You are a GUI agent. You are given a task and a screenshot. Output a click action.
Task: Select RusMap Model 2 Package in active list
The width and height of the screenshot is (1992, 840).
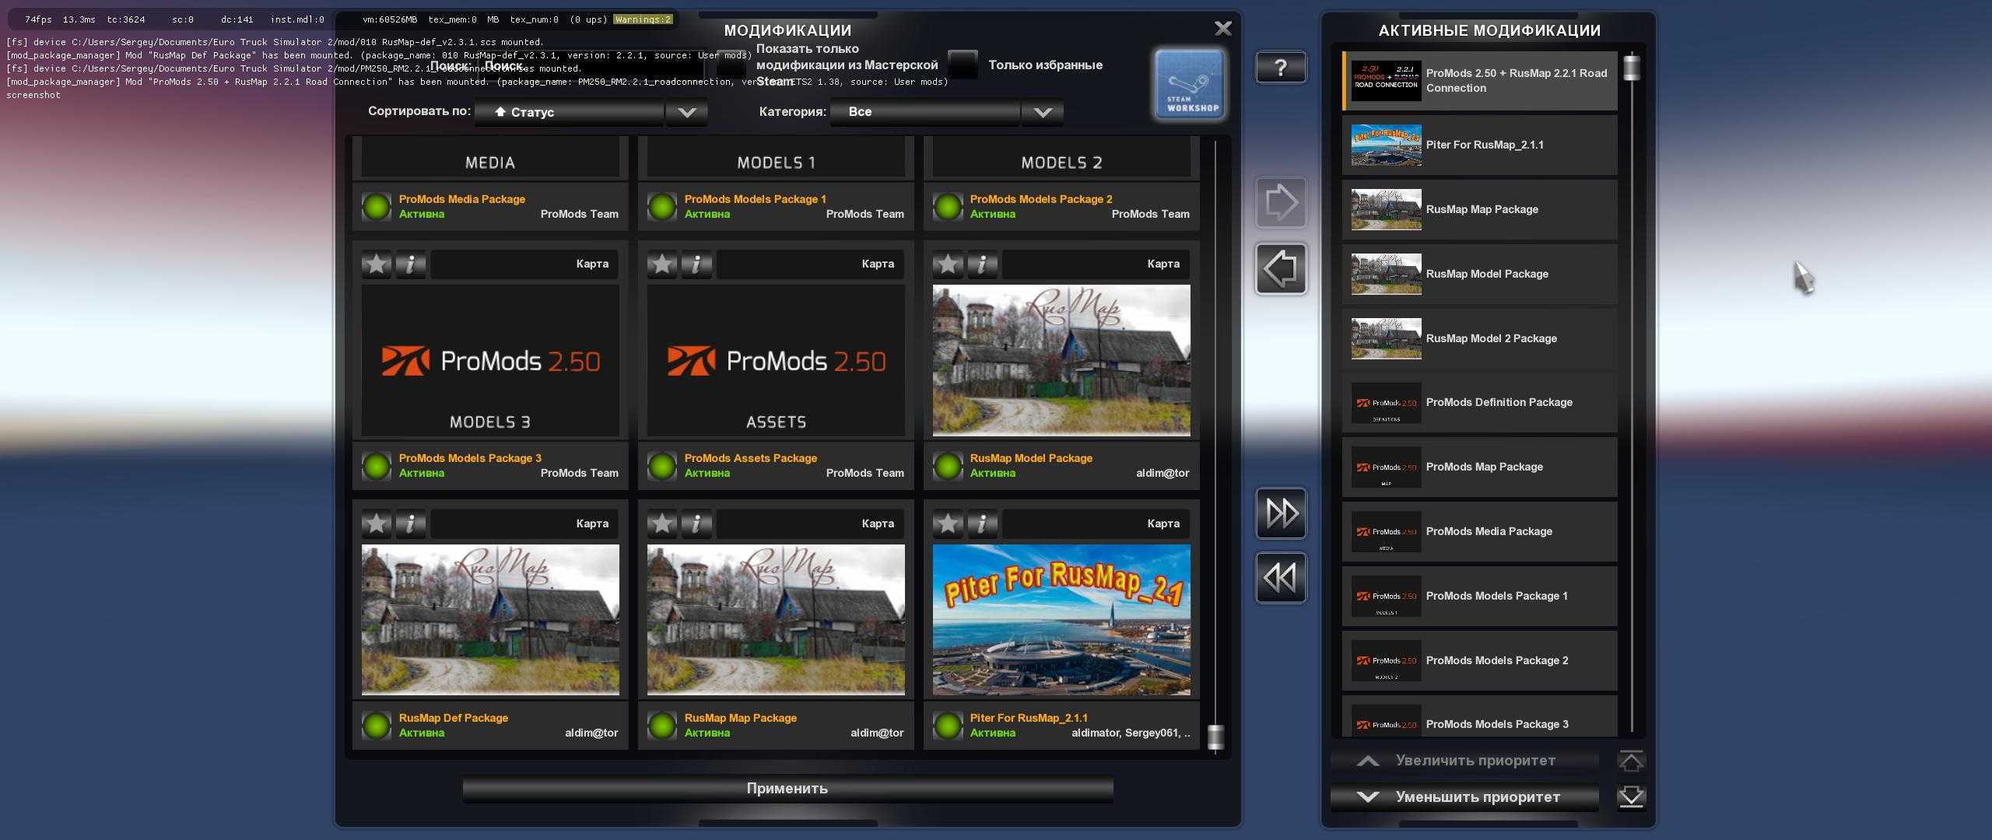(1479, 339)
